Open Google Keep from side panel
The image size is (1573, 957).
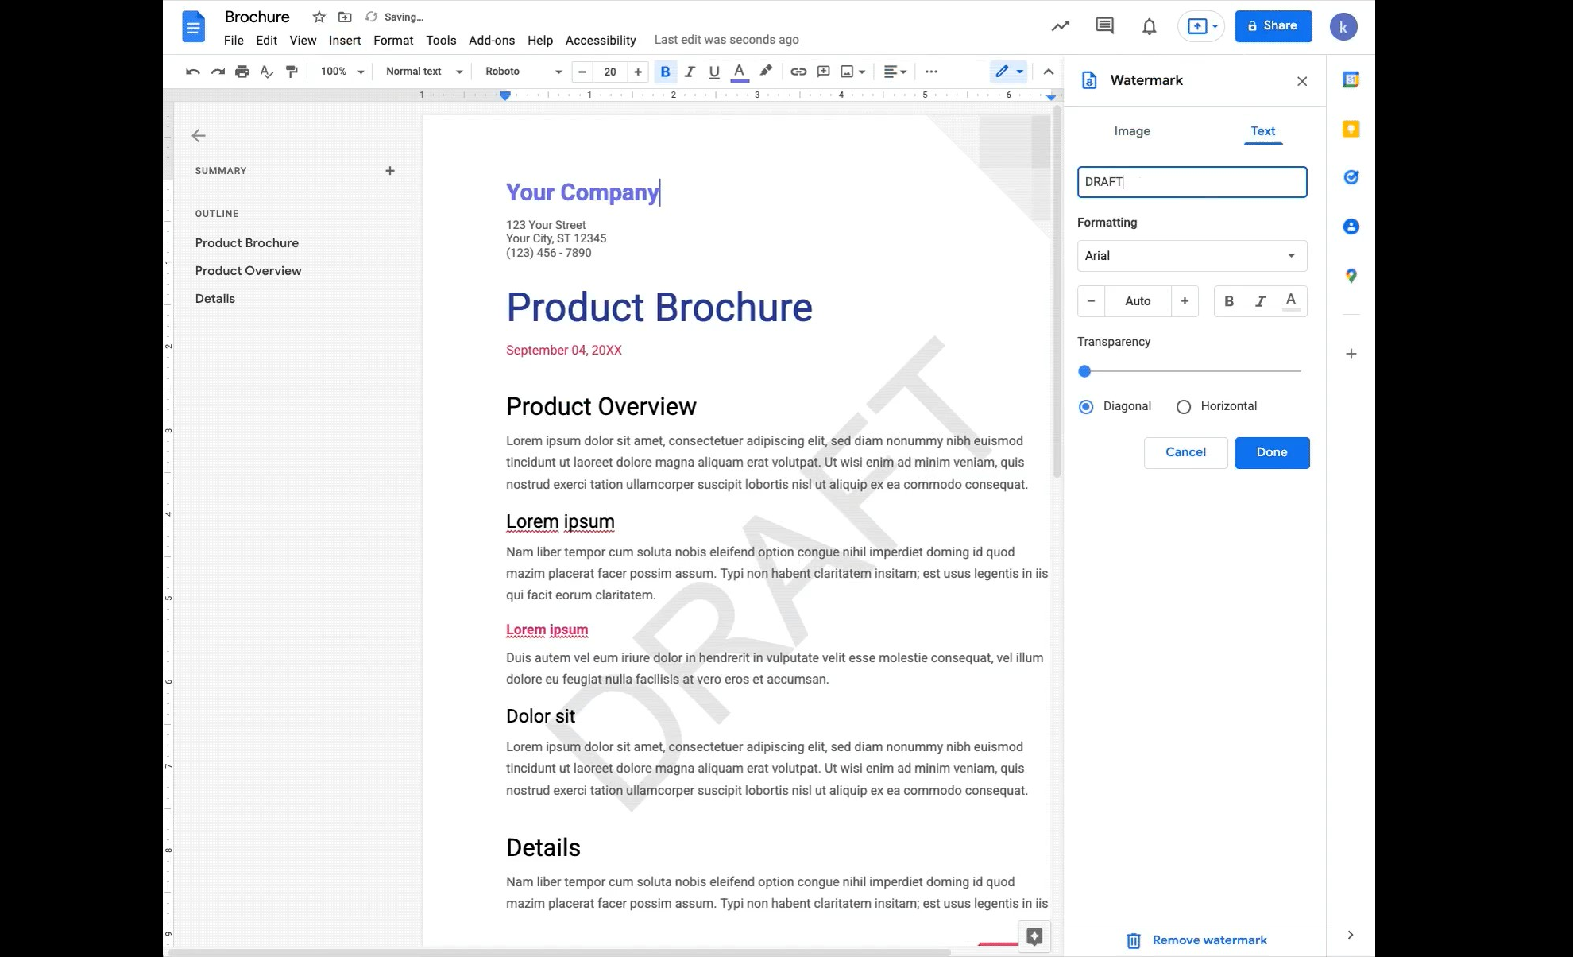(x=1351, y=129)
